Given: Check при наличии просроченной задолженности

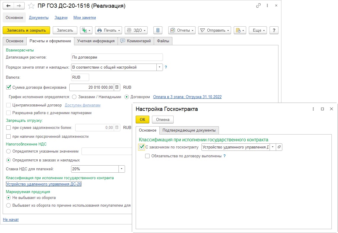Looking at the screenshot, I should [x=9, y=136].
